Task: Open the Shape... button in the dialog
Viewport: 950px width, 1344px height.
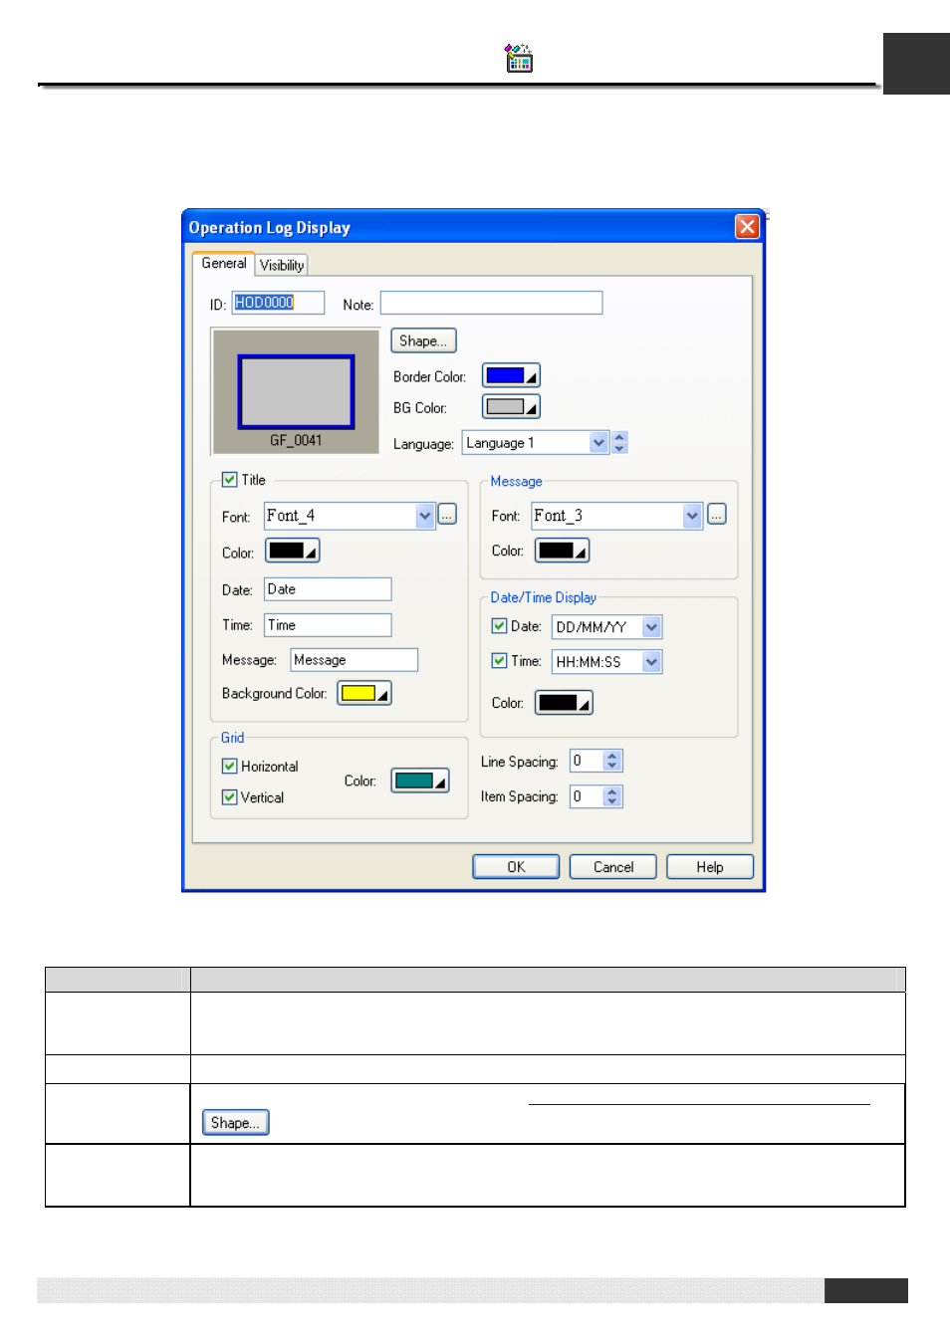Action: point(423,340)
